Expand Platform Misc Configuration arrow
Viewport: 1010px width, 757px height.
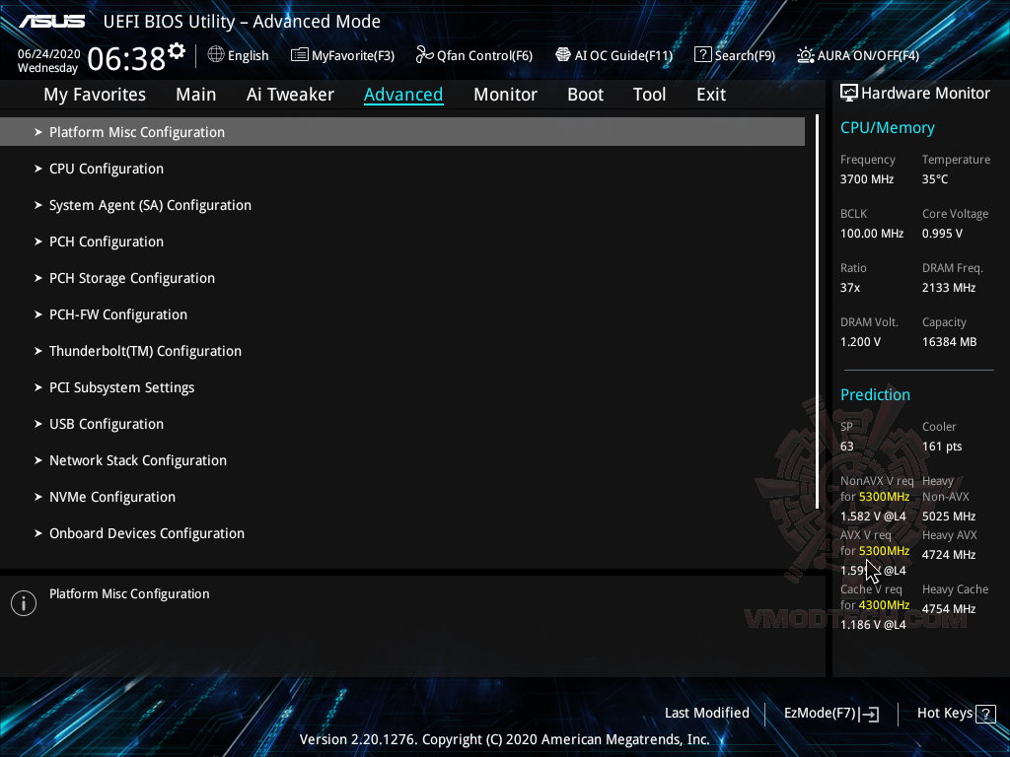point(38,132)
